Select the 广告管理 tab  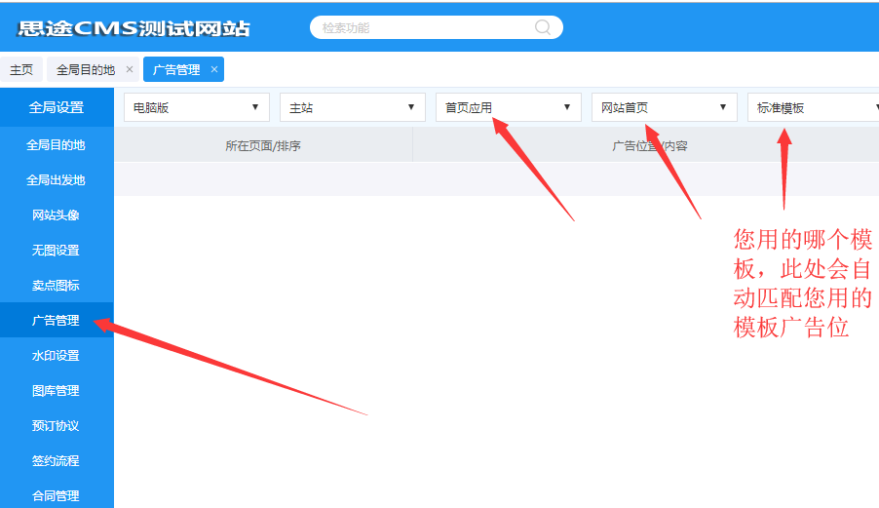click(176, 69)
